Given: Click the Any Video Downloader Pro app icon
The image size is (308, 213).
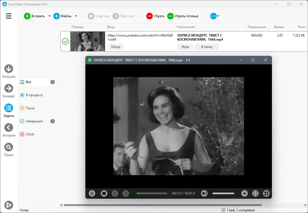Looking at the screenshot, I should pos(4,4).
